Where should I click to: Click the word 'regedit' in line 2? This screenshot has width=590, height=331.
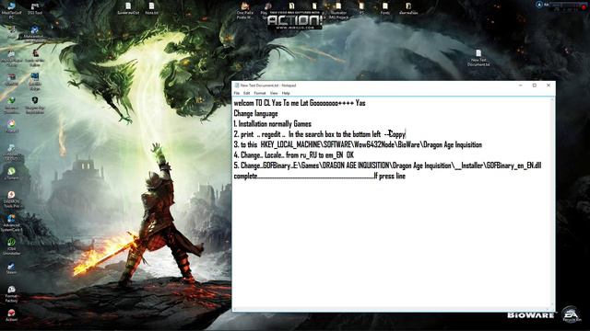[x=271, y=134]
